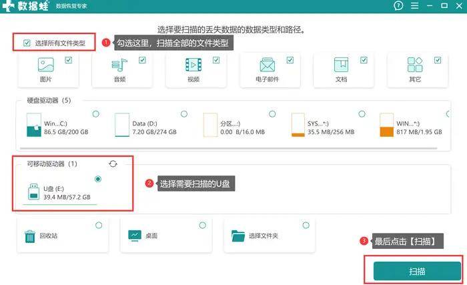
Task: Click the 86.5 GB/200 GB capacity text
Action: click(x=66, y=131)
